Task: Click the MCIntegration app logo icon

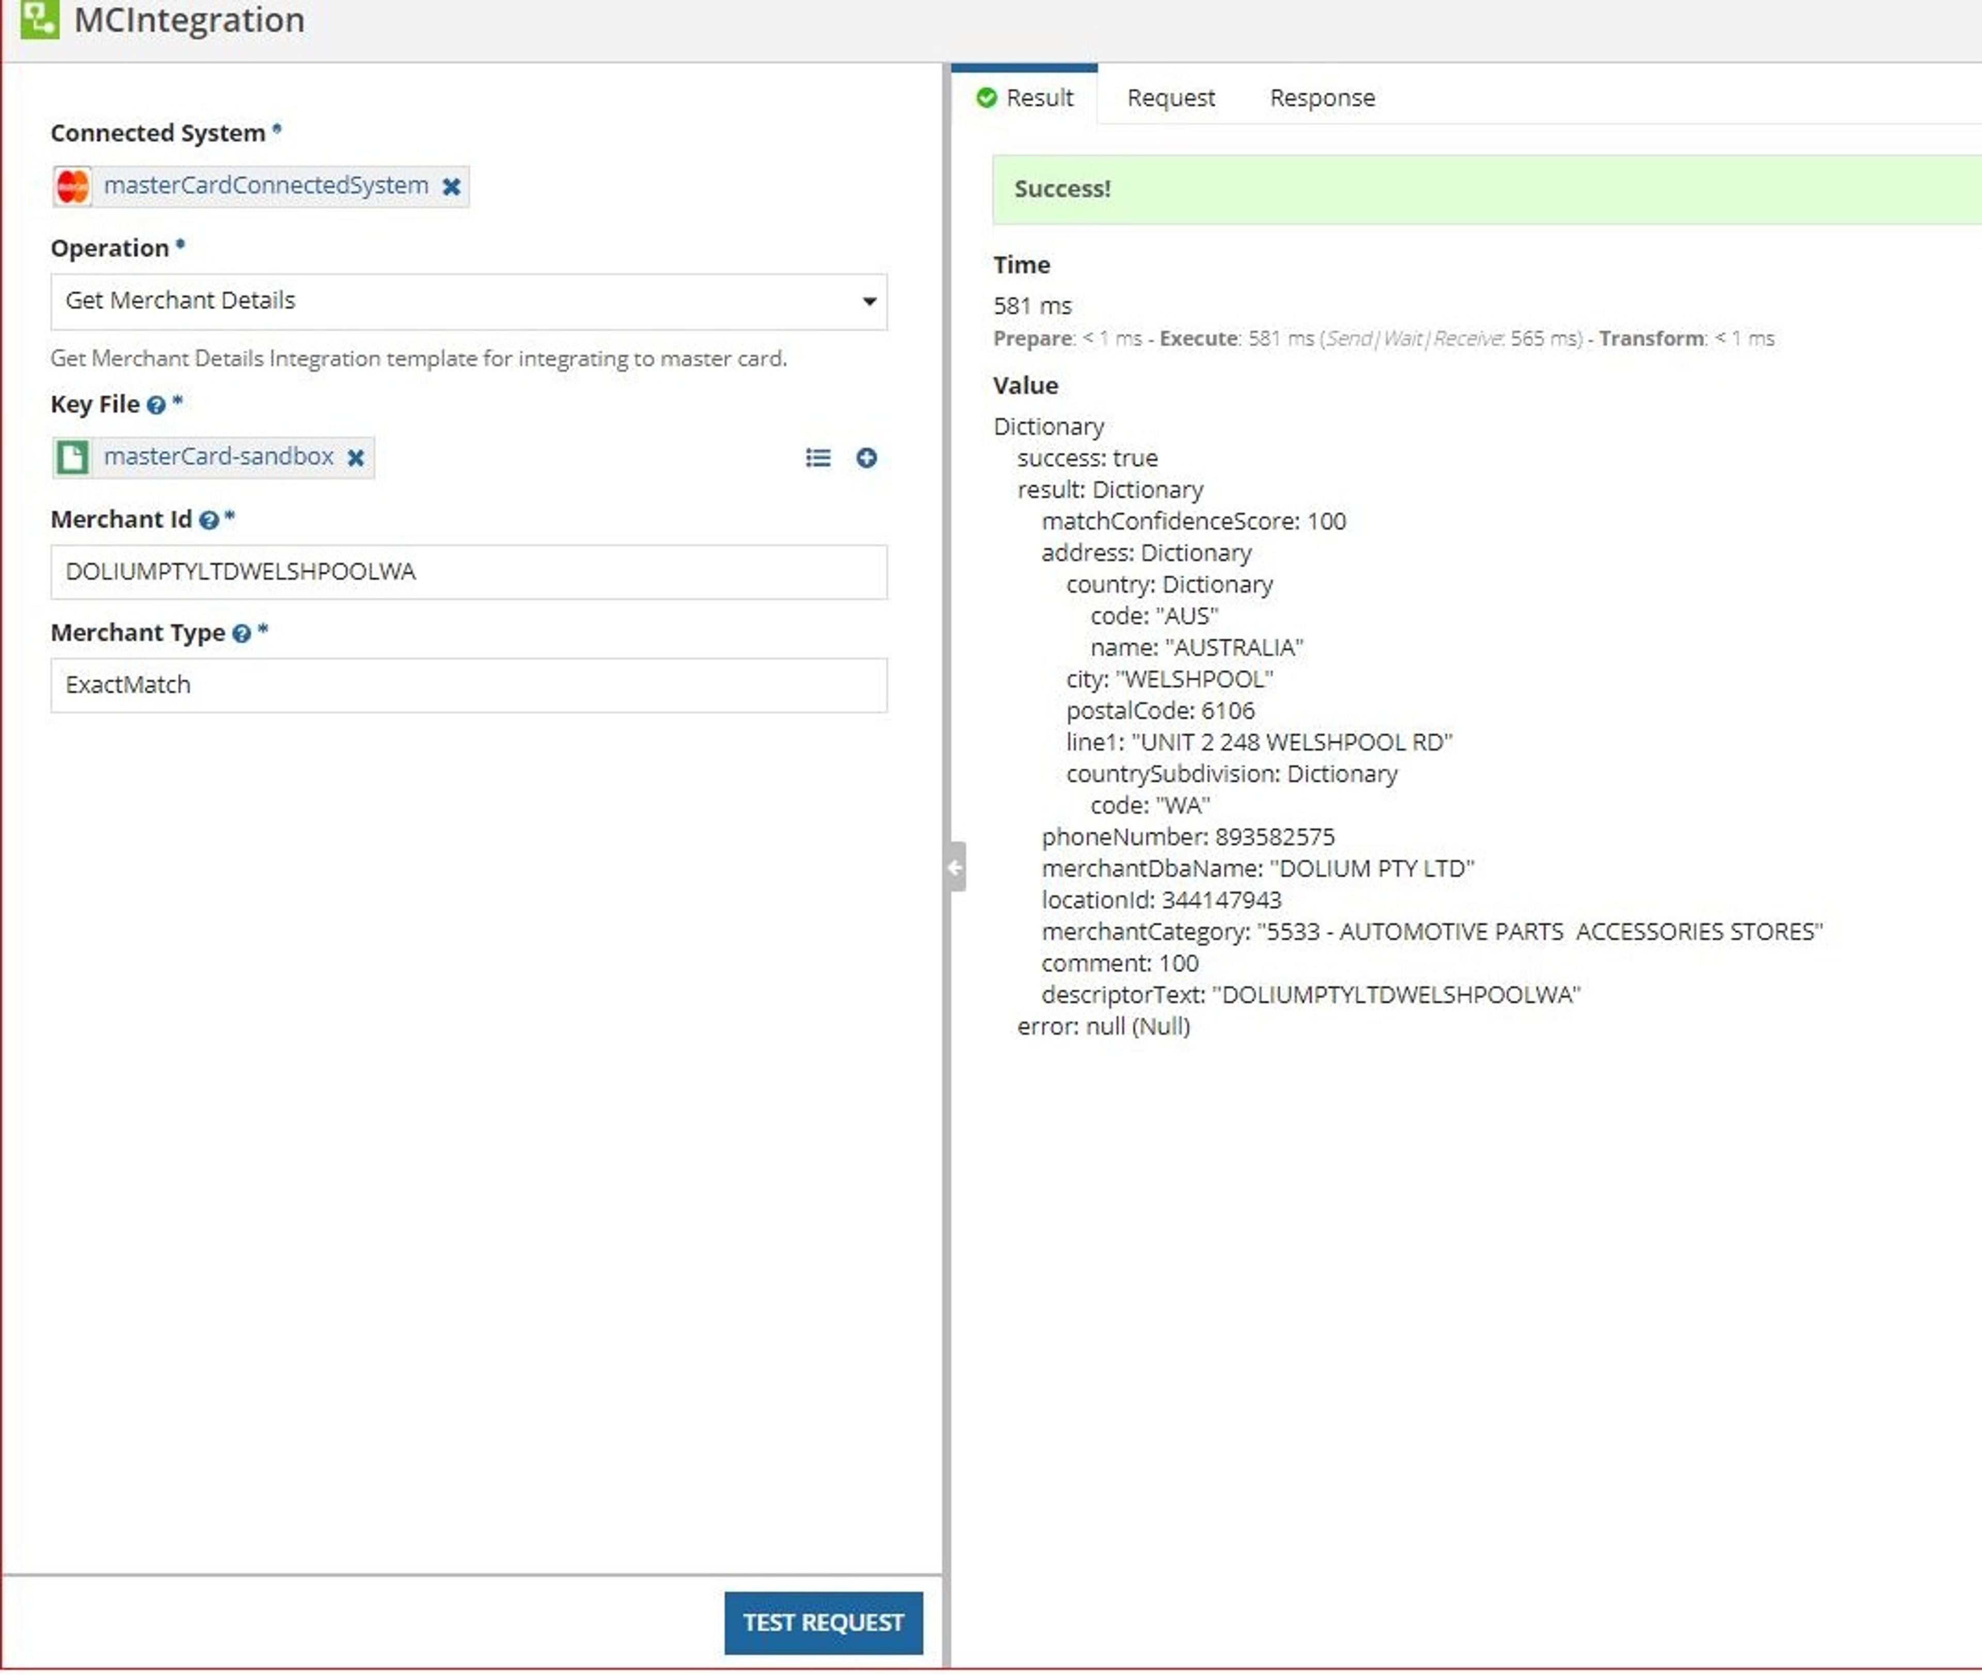Action: pyautogui.click(x=39, y=19)
